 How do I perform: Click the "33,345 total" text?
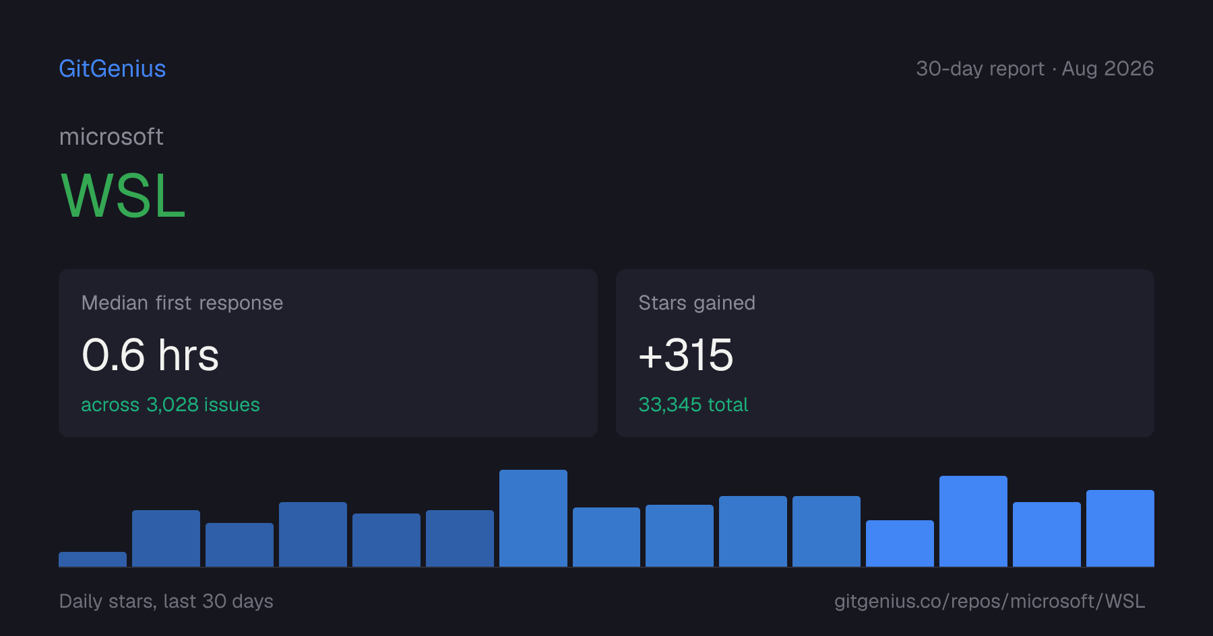click(x=693, y=404)
